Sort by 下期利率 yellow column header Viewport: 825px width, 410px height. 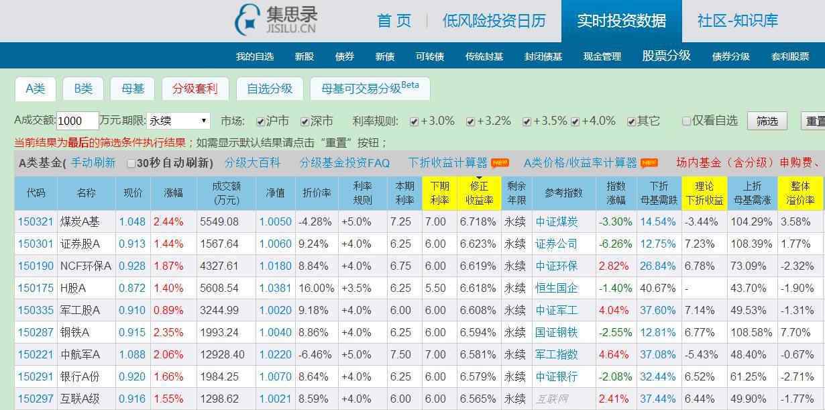coord(439,193)
